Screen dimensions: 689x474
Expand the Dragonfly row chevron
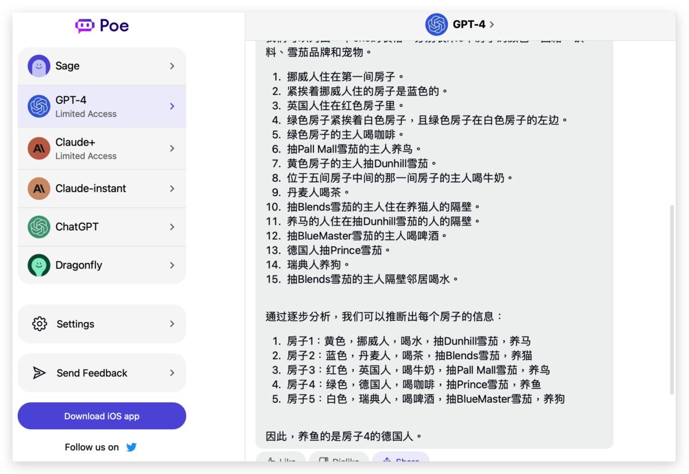(172, 265)
